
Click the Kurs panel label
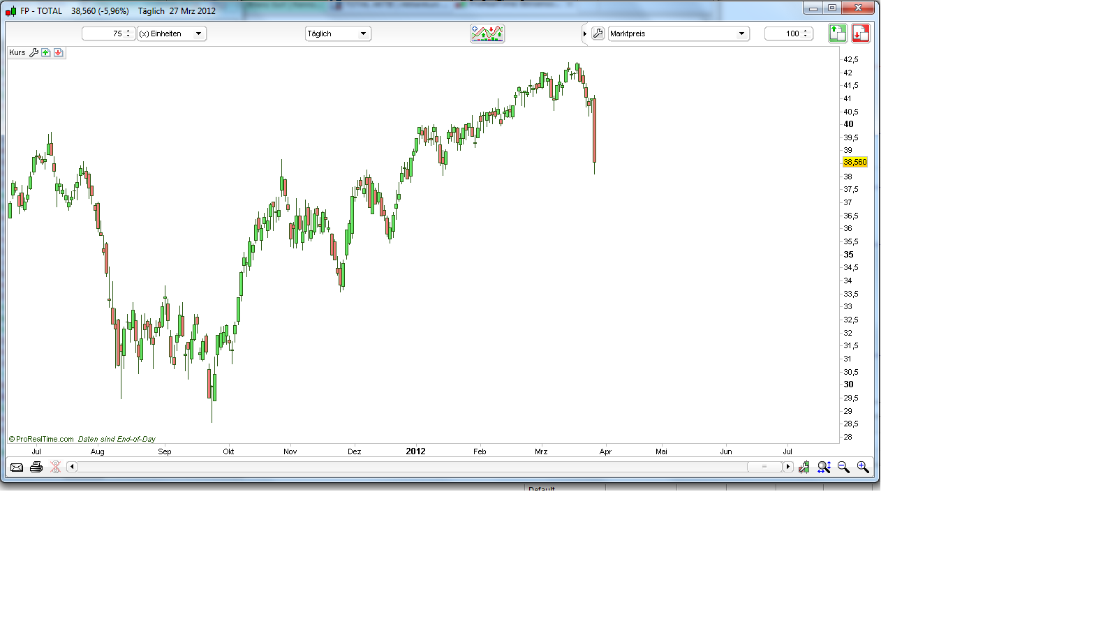[17, 52]
